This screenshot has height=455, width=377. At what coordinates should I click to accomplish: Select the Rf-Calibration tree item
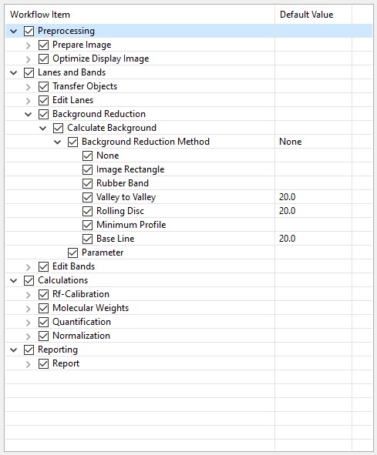pos(81,294)
